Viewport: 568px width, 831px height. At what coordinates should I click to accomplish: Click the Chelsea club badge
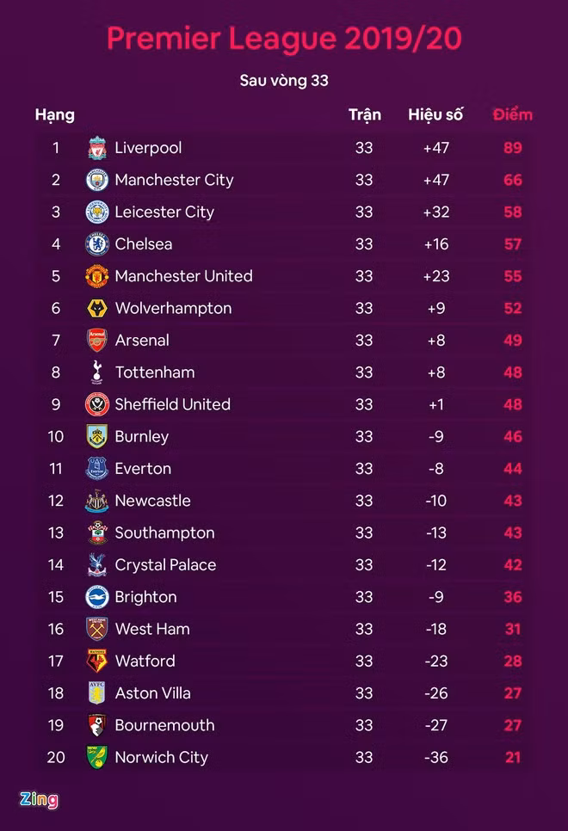(x=97, y=244)
